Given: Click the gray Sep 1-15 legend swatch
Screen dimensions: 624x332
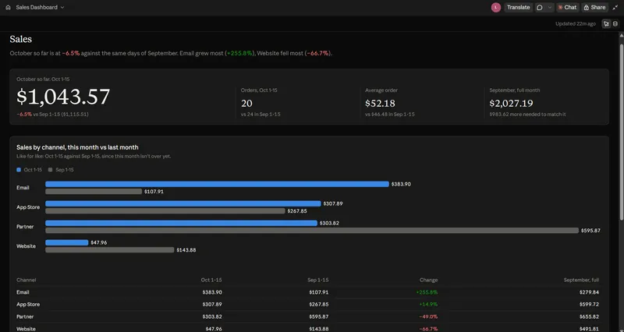Looking at the screenshot, I should [x=50, y=170].
